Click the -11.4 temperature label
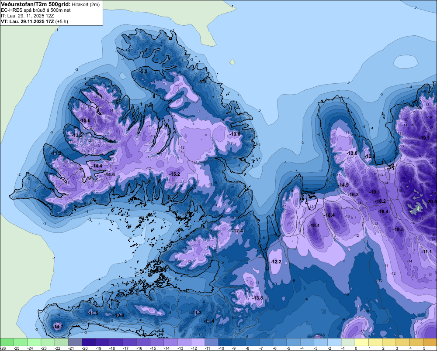Image resolution: width=437 pixels, height=351 pixels. (x=209, y=321)
